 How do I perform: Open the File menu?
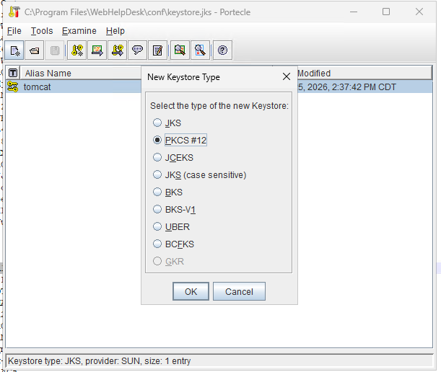[x=14, y=30]
